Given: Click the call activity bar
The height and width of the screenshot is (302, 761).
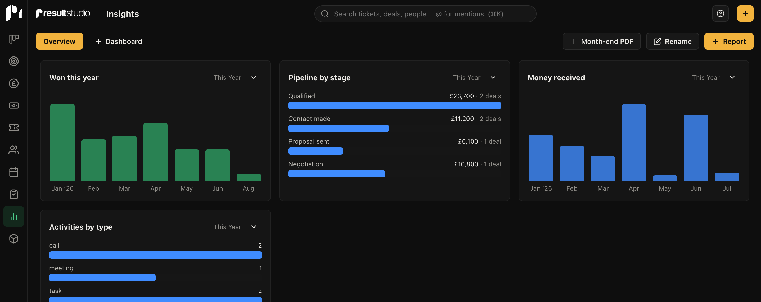Looking at the screenshot, I should coord(155,255).
